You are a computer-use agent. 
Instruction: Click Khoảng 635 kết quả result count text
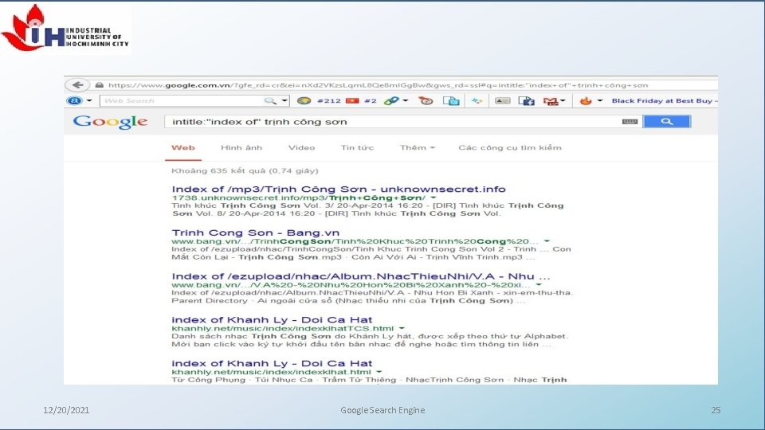(x=245, y=170)
